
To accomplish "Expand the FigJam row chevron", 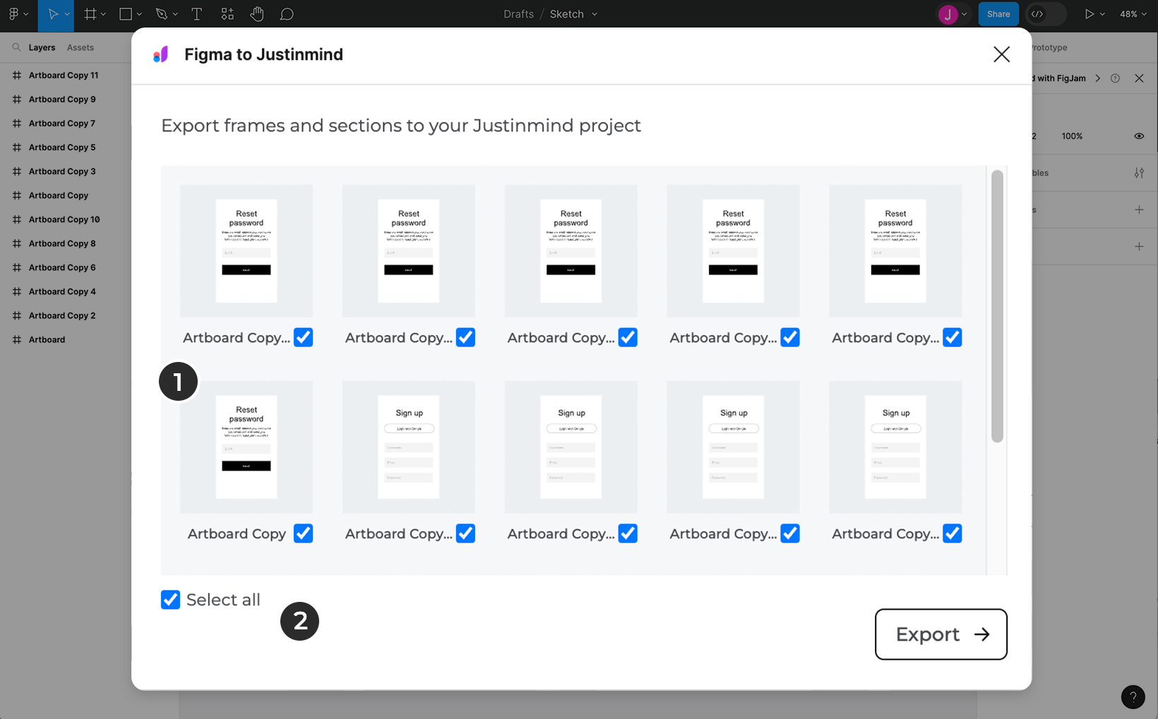I will pos(1098,78).
